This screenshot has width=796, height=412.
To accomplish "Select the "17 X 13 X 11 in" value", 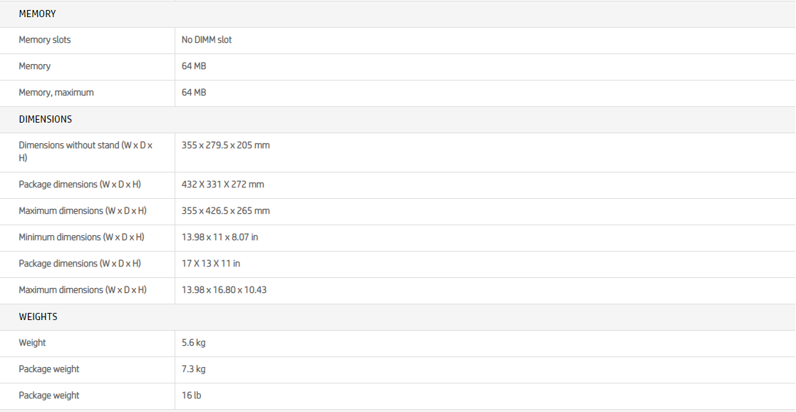I will click(x=210, y=264).
